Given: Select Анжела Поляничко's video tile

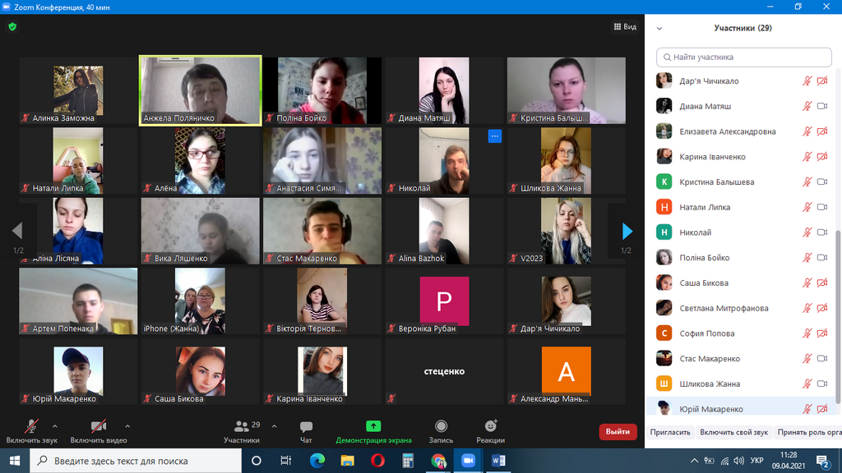Looking at the screenshot, I should 201,90.
